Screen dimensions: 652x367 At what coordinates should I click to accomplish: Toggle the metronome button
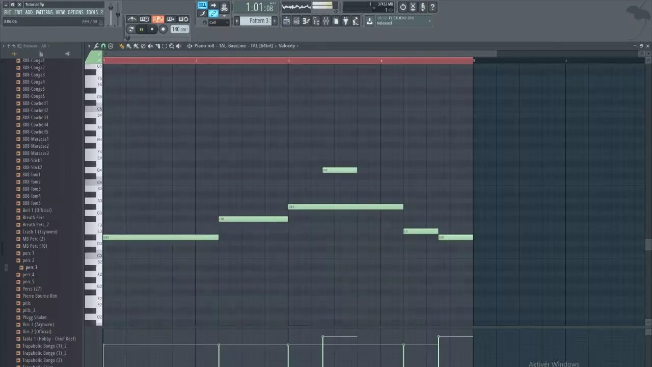[132, 19]
